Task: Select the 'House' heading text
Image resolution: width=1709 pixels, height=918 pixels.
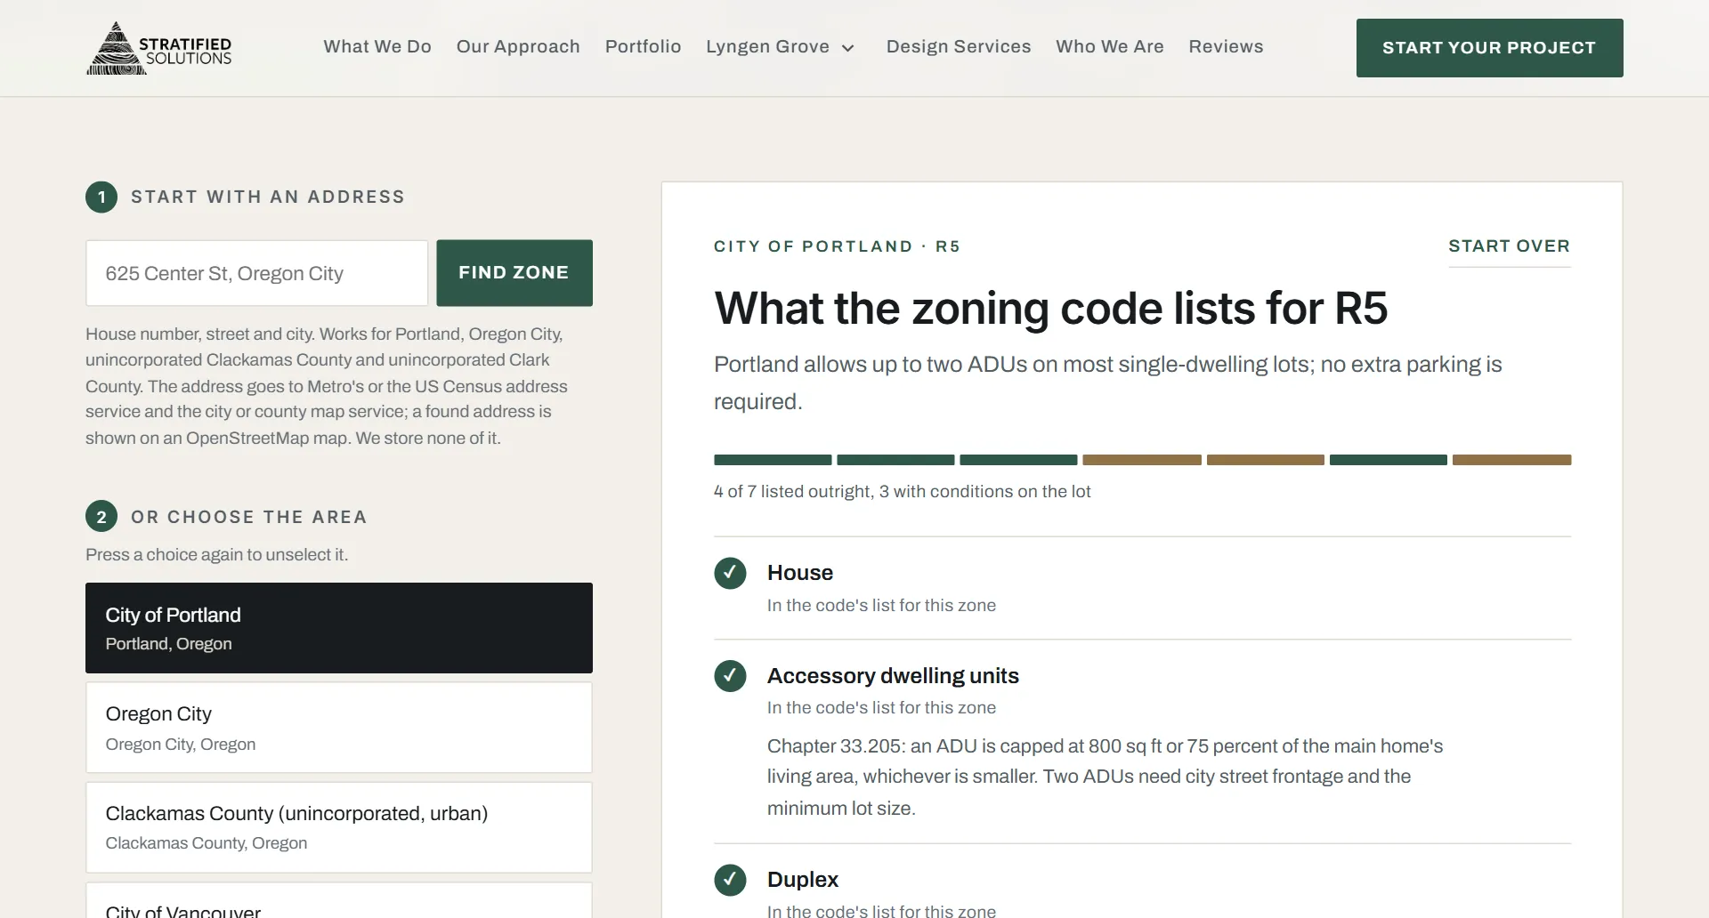Action: coord(800,573)
